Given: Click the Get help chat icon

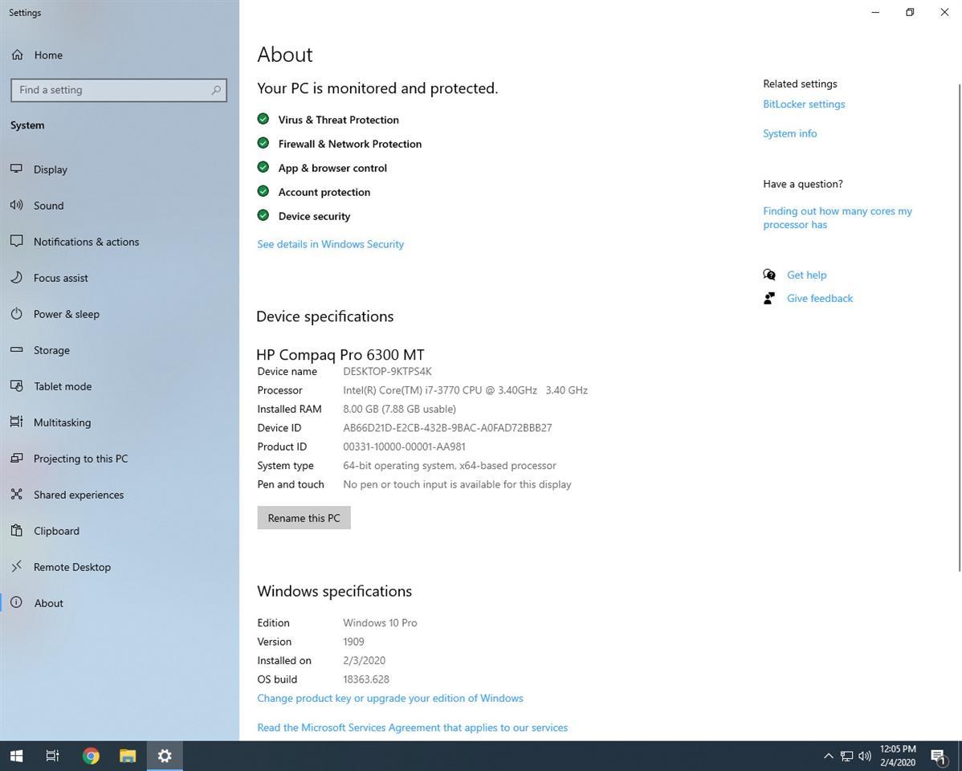Looking at the screenshot, I should (x=769, y=275).
